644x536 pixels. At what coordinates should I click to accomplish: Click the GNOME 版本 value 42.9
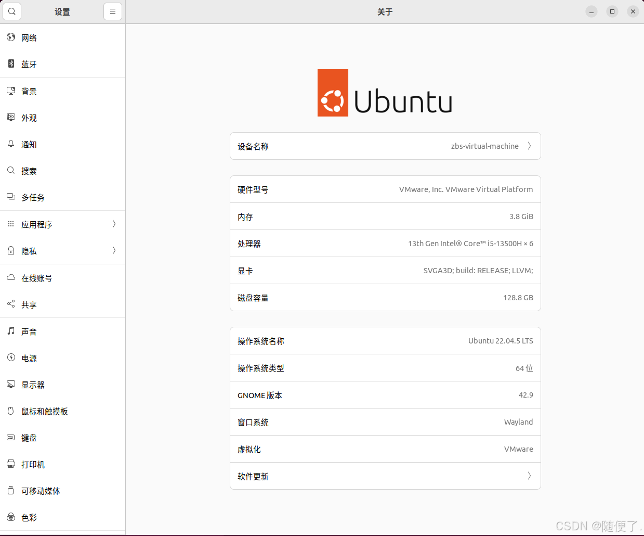click(526, 395)
